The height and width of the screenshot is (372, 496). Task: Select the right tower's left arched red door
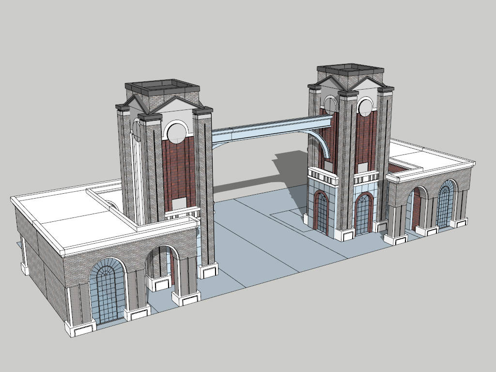(320, 211)
